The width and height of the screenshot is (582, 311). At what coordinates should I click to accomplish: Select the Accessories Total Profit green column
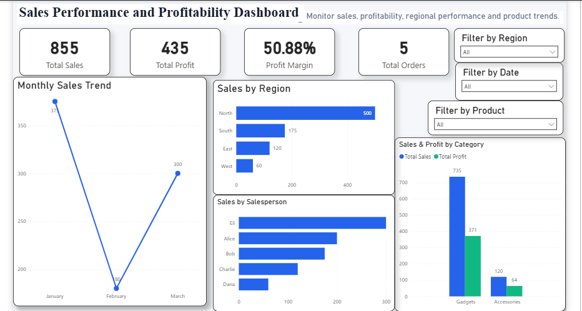point(515,291)
